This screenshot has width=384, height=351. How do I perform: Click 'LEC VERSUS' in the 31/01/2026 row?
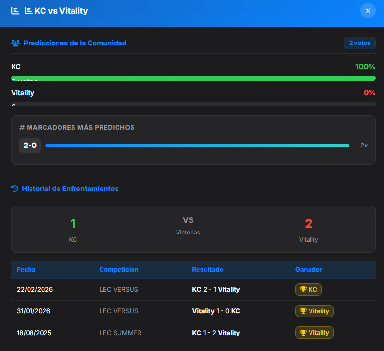click(x=119, y=311)
